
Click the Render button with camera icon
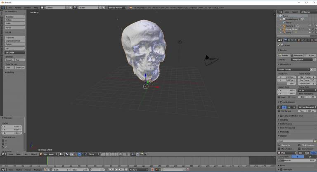point(284,55)
